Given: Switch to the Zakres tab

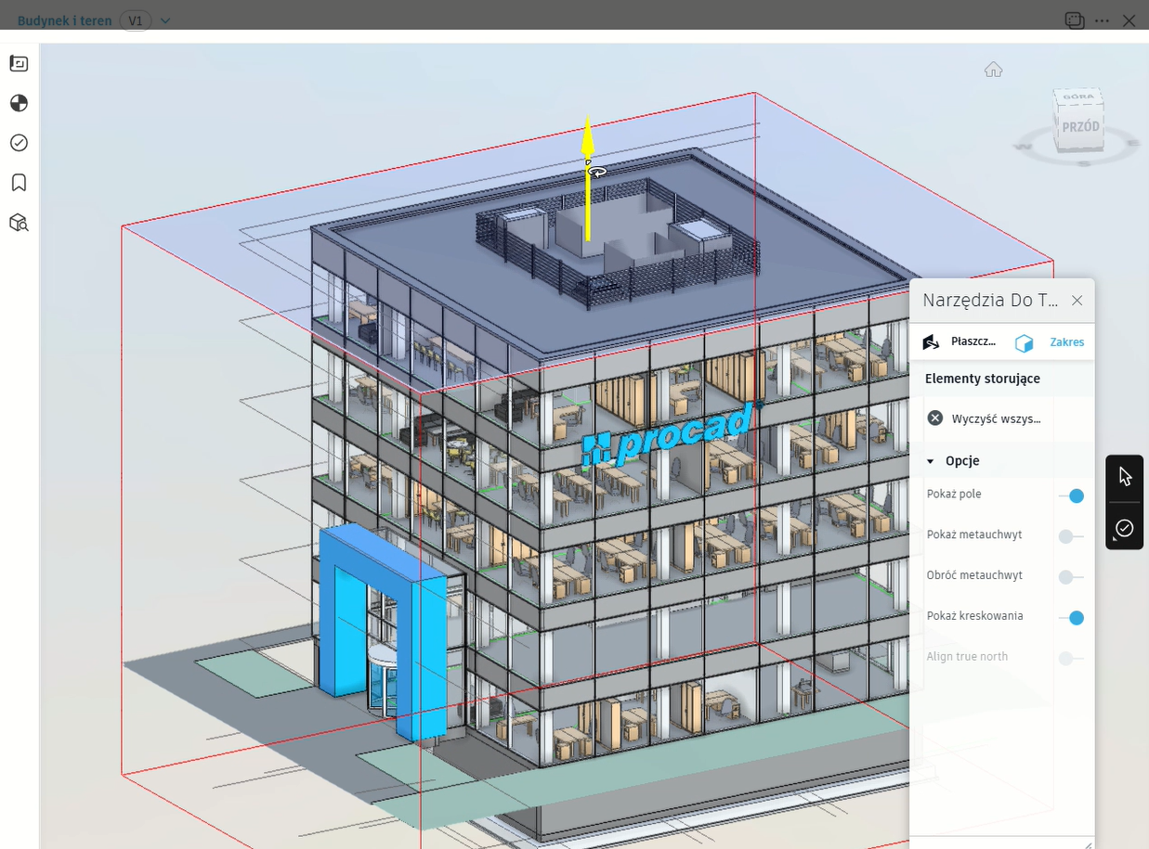Looking at the screenshot, I should pyautogui.click(x=1051, y=342).
